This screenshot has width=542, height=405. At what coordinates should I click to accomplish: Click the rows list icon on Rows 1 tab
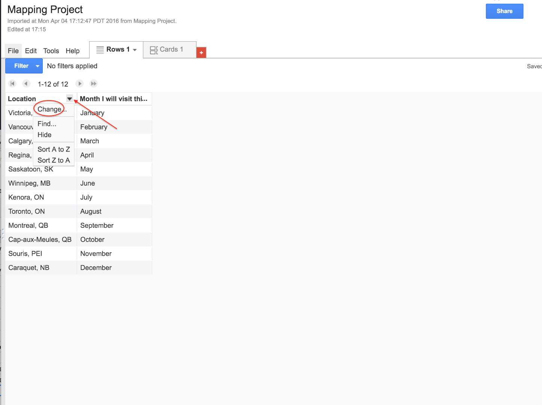pos(99,49)
